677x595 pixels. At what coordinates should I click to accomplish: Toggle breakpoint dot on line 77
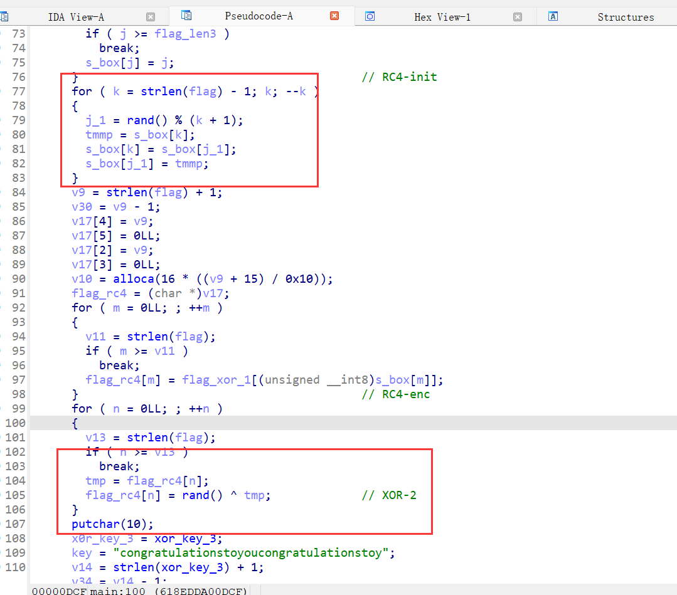2,92
